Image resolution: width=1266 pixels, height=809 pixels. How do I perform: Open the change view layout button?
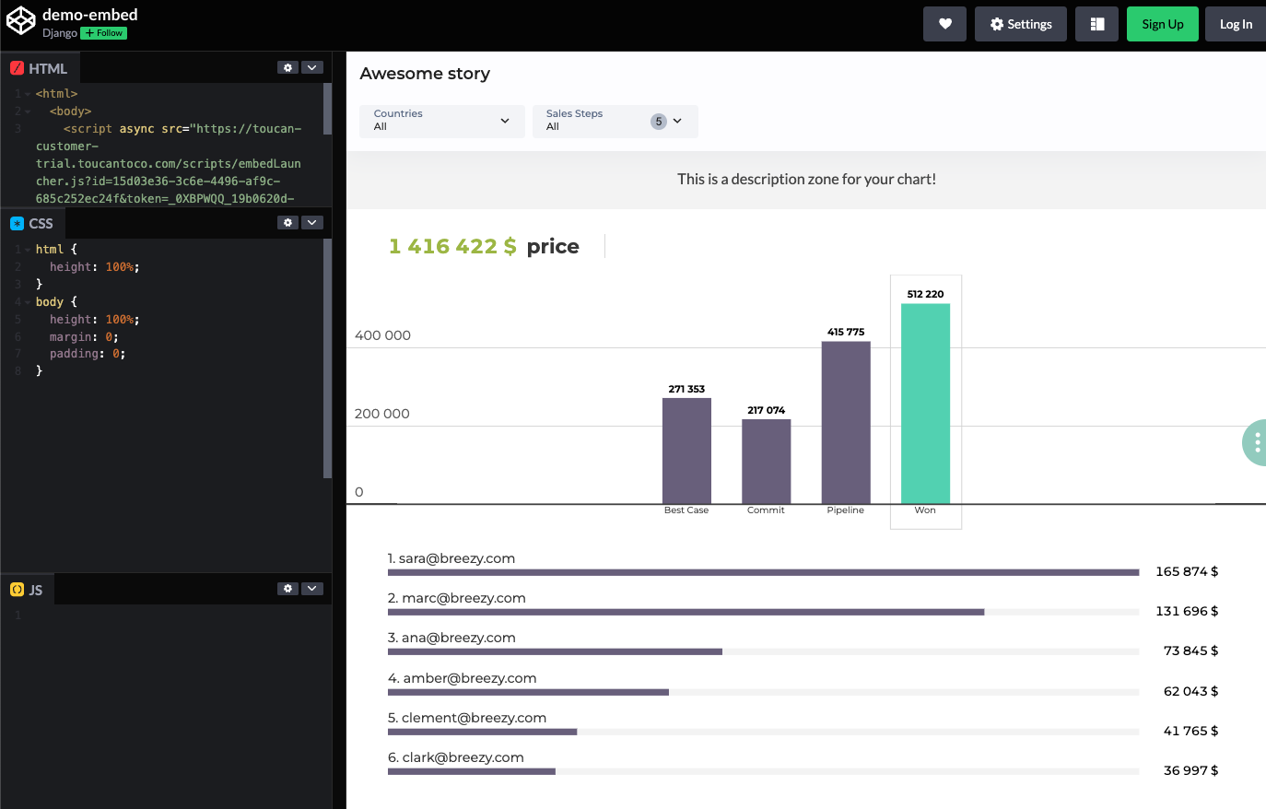coord(1096,24)
